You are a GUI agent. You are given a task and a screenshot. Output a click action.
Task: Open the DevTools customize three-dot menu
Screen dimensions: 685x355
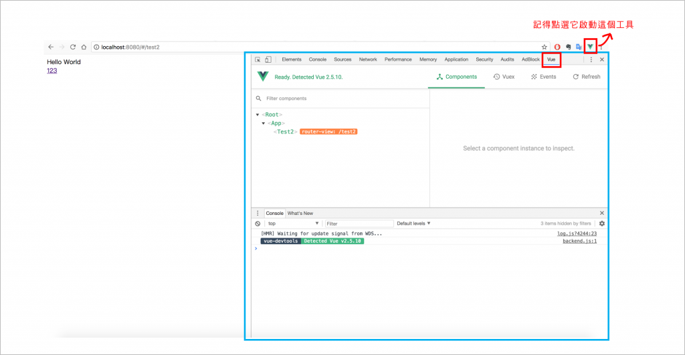click(x=591, y=59)
